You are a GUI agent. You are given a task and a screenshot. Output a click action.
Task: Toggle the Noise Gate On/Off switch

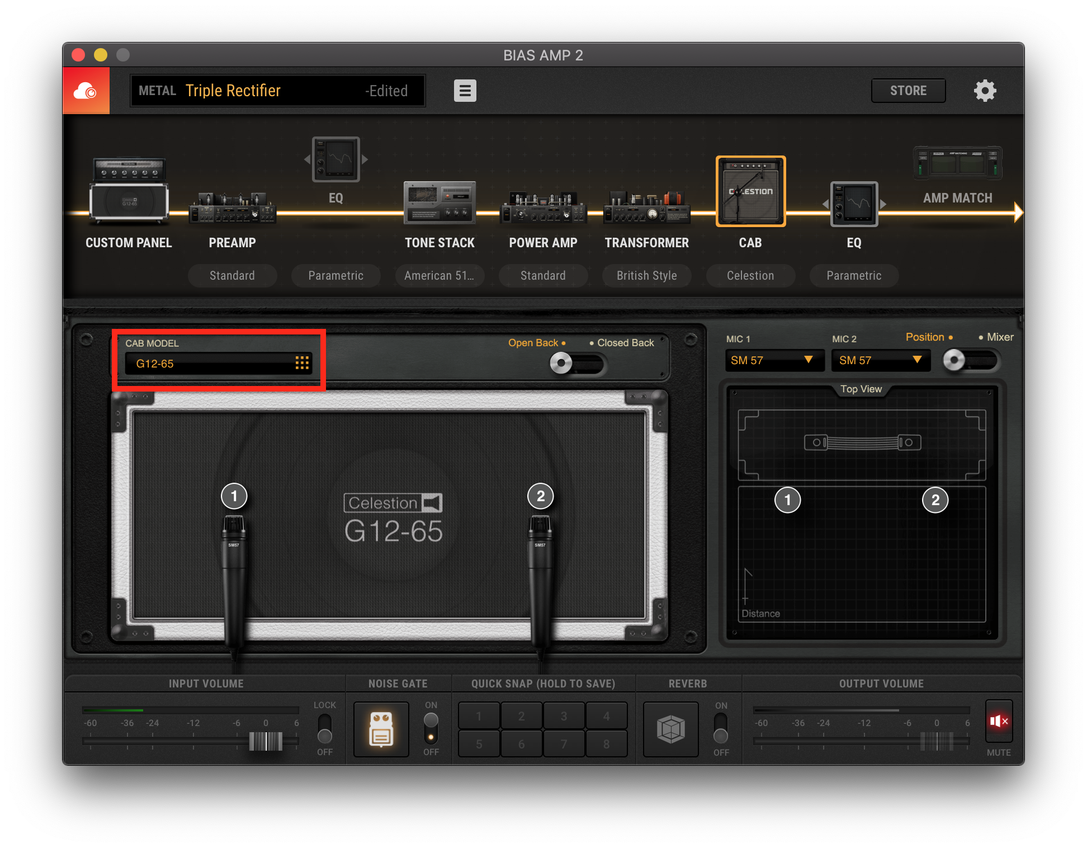[431, 728]
